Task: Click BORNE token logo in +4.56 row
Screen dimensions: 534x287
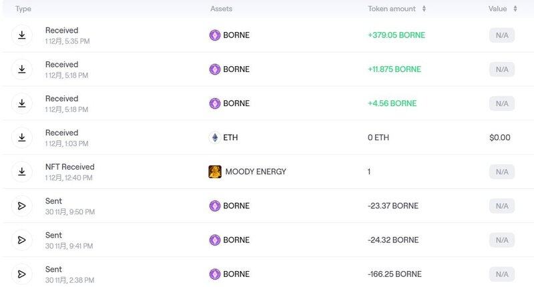Action: 215,103
